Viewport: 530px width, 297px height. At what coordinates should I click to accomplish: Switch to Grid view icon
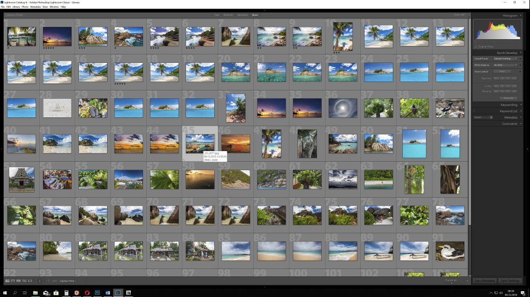[x=7, y=281]
